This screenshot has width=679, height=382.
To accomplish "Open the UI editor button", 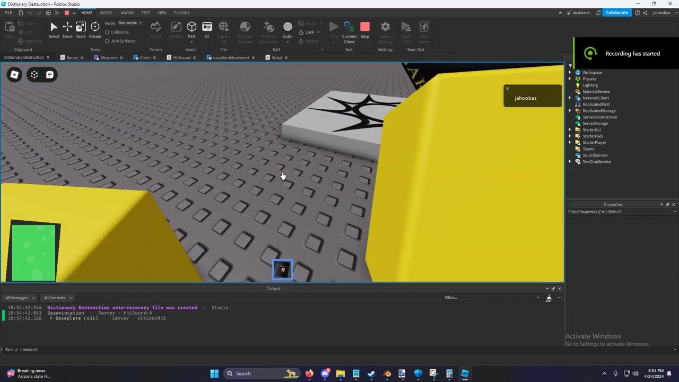I will [207, 30].
